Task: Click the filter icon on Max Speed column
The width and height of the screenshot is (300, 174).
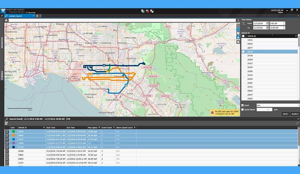Action: [99, 127]
